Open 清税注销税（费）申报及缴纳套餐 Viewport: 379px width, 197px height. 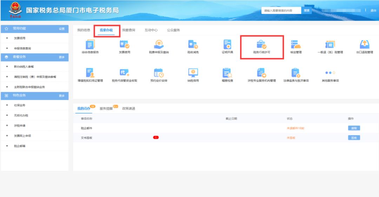(35, 77)
